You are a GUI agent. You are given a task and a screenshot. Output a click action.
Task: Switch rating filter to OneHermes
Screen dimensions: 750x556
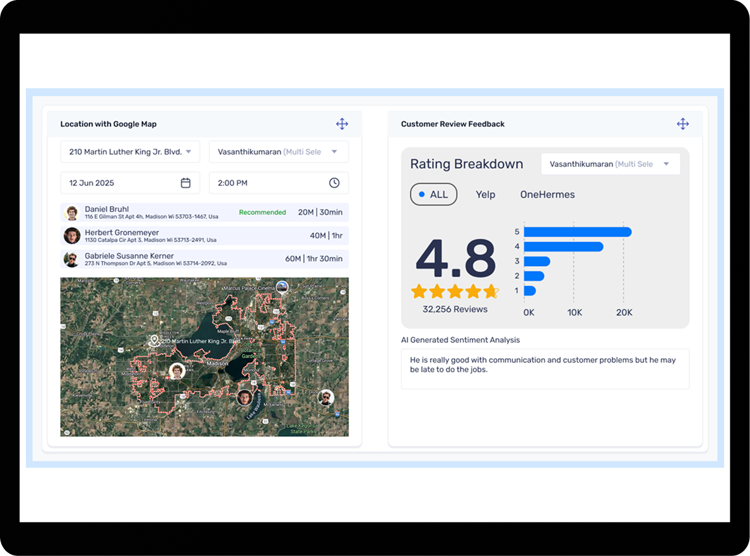click(x=547, y=195)
